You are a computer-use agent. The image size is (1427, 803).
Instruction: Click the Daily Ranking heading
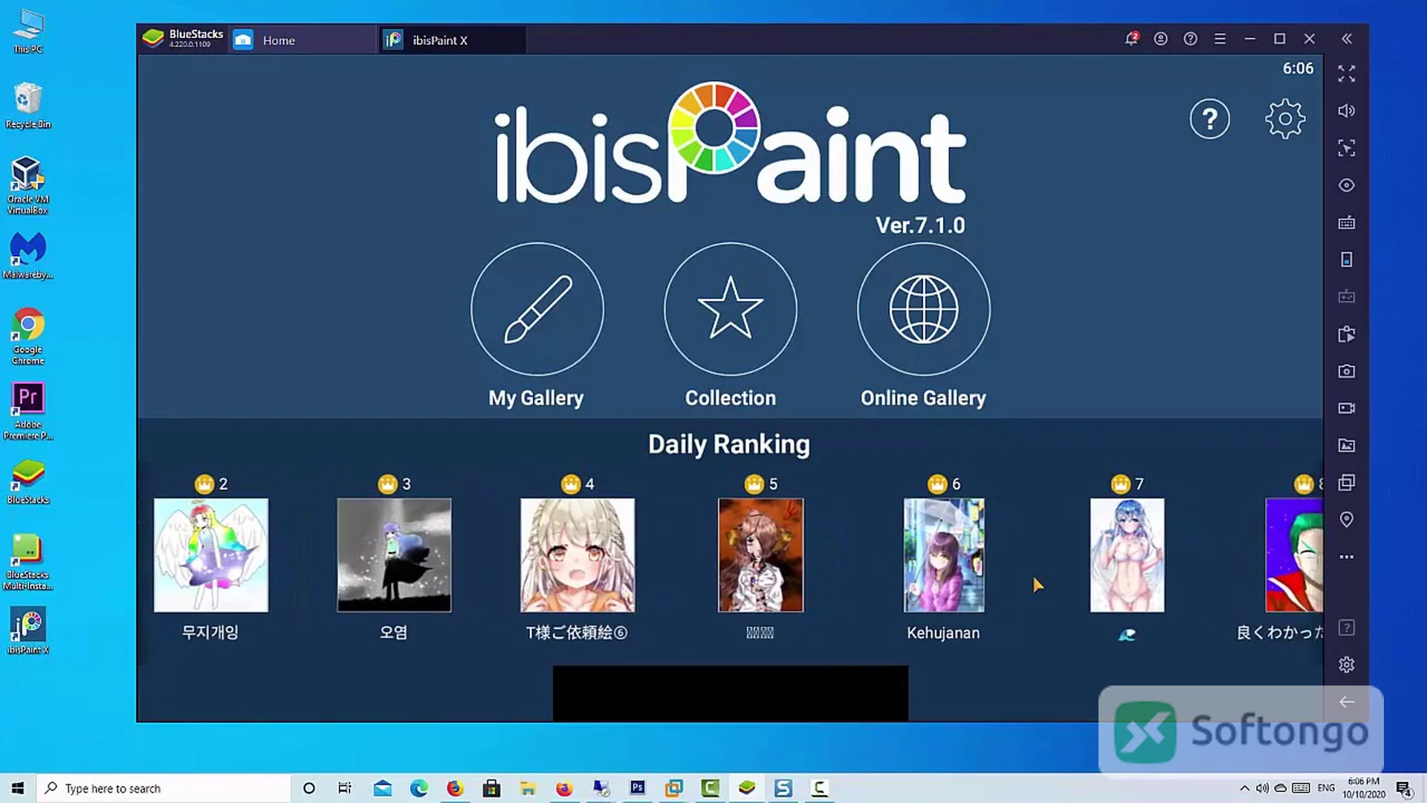point(729,445)
